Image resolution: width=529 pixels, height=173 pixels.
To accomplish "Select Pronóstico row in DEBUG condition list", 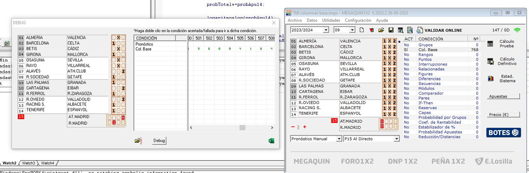I will (160, 44).
